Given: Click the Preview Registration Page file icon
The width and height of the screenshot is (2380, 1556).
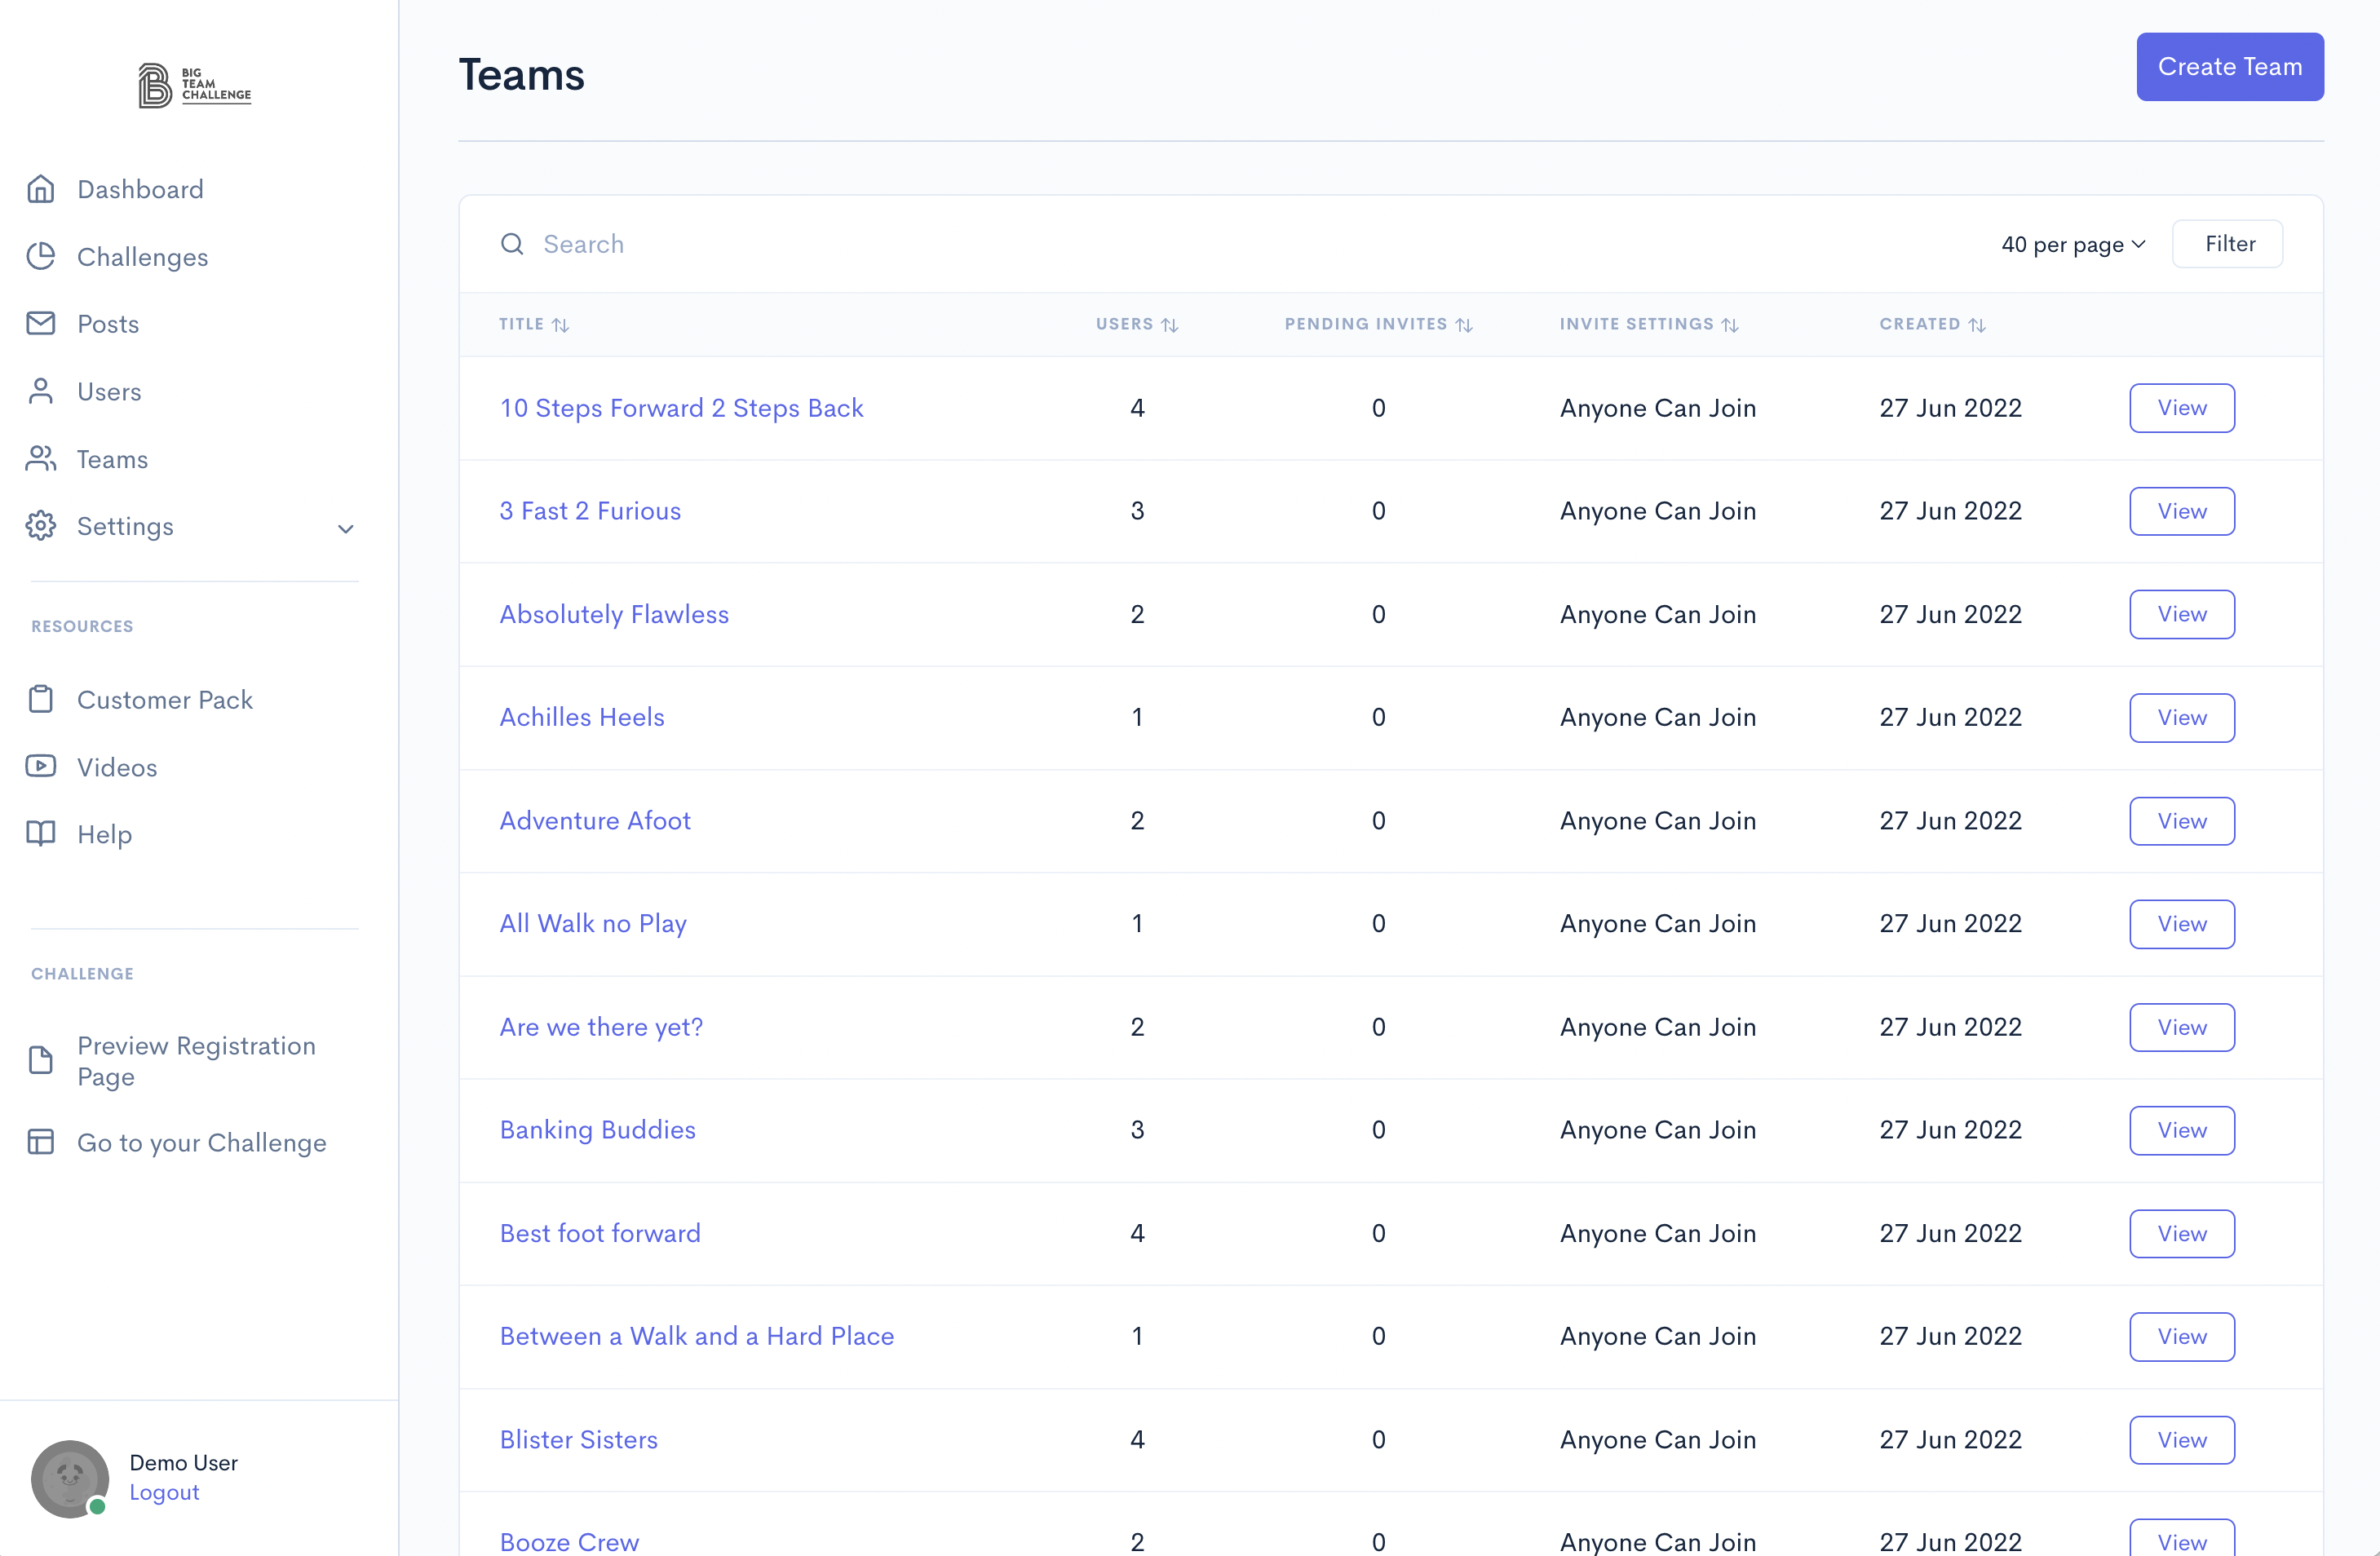Looking at the screenshot, I should coord(41,1060).
